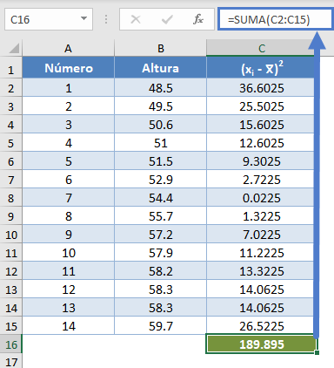Open the Name Box dropdown arrow
Viewport: 334px width, 368px height.
pos(83,18)
